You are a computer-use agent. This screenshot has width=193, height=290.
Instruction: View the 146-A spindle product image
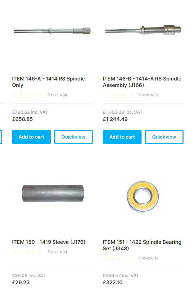[52, 31]
